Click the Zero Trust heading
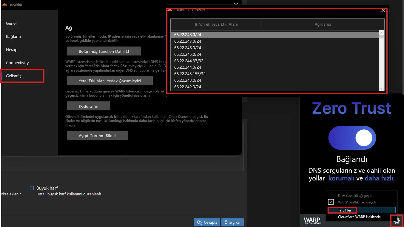The width and height of the screenshot is (404, 227). (352, 108)
